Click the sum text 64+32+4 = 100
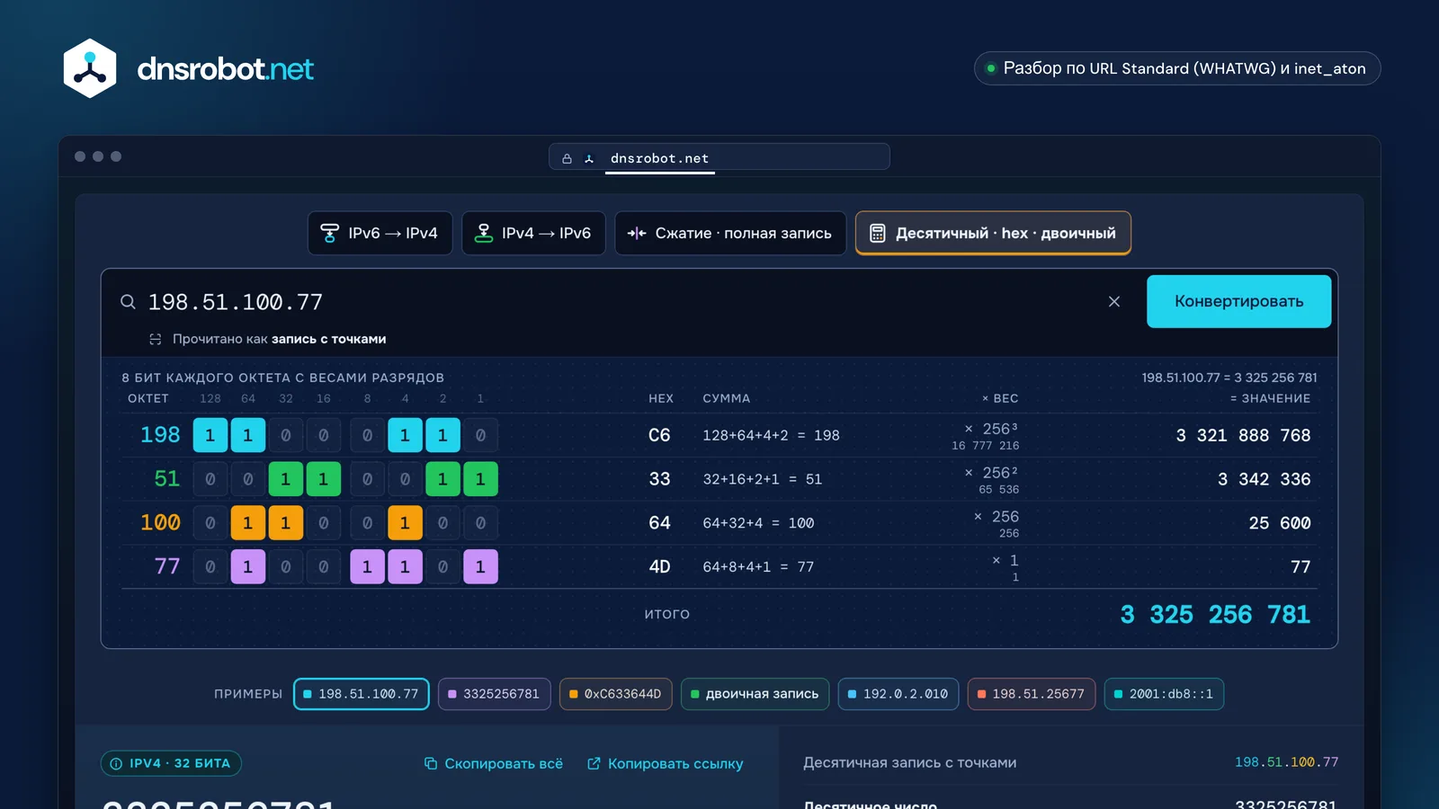Image resolution: width=1439 pixels, height=809 pixels. point(758,523)
